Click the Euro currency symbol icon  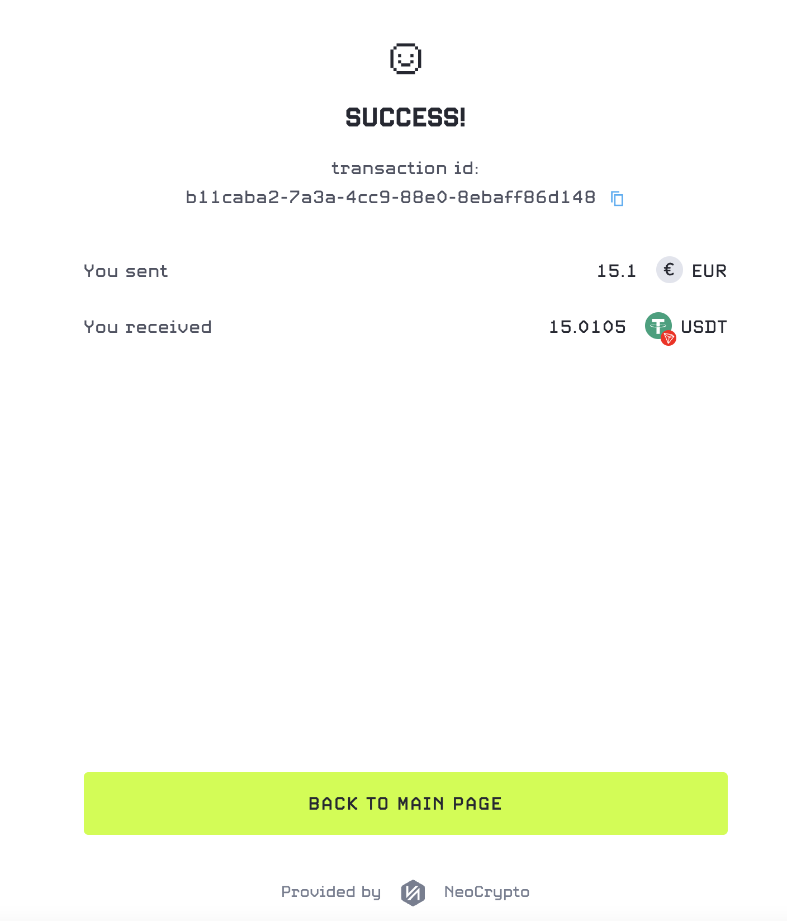coord(669,270)
